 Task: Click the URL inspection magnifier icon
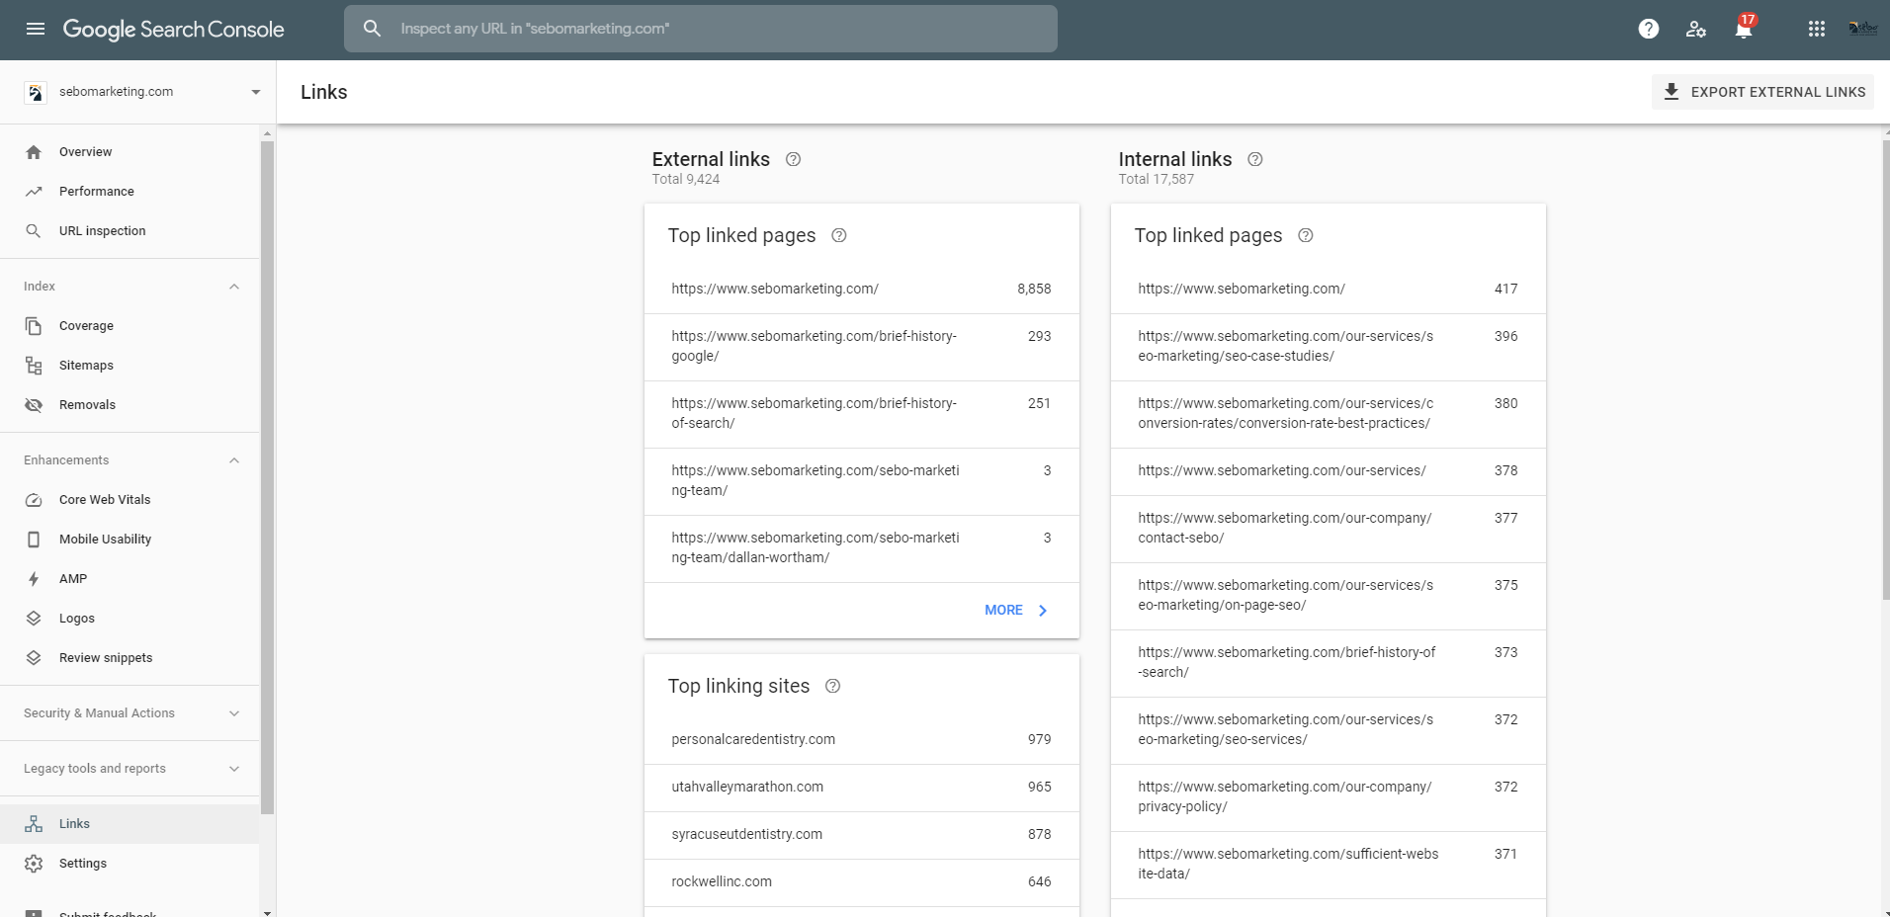coord(34,230)
